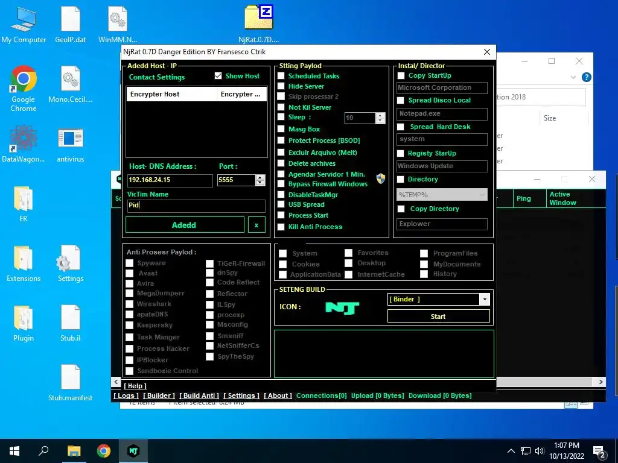Select the DataWagon desktop shortcut
Viewport: 618px width, 463px height.
(x=24, y=143)
